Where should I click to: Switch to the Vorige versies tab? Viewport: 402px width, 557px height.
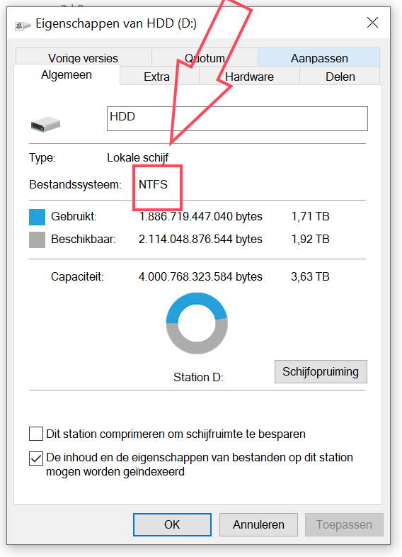click(x=84, y=57)
